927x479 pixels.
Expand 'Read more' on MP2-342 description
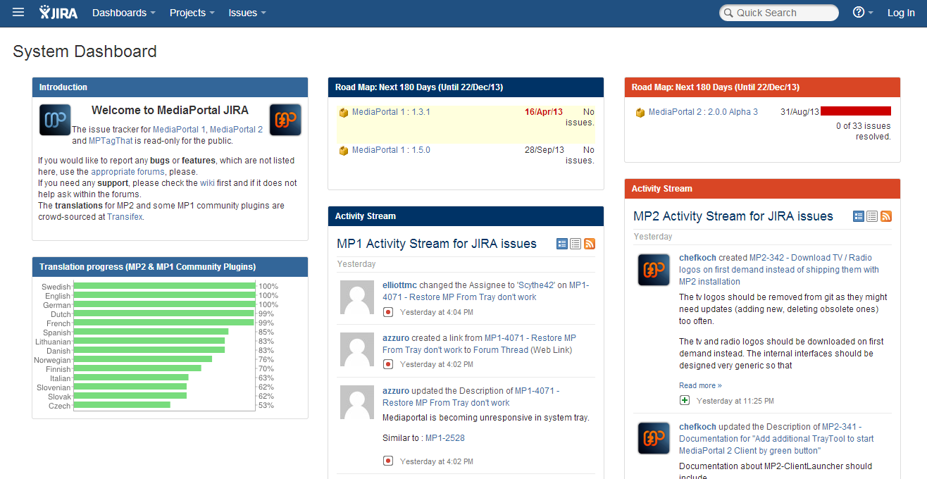pyautogui.click(x=700, y=385)
